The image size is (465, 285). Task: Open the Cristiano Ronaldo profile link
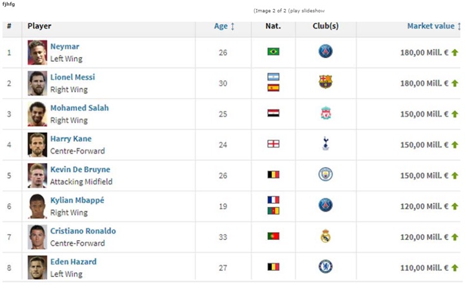[83, 231]
